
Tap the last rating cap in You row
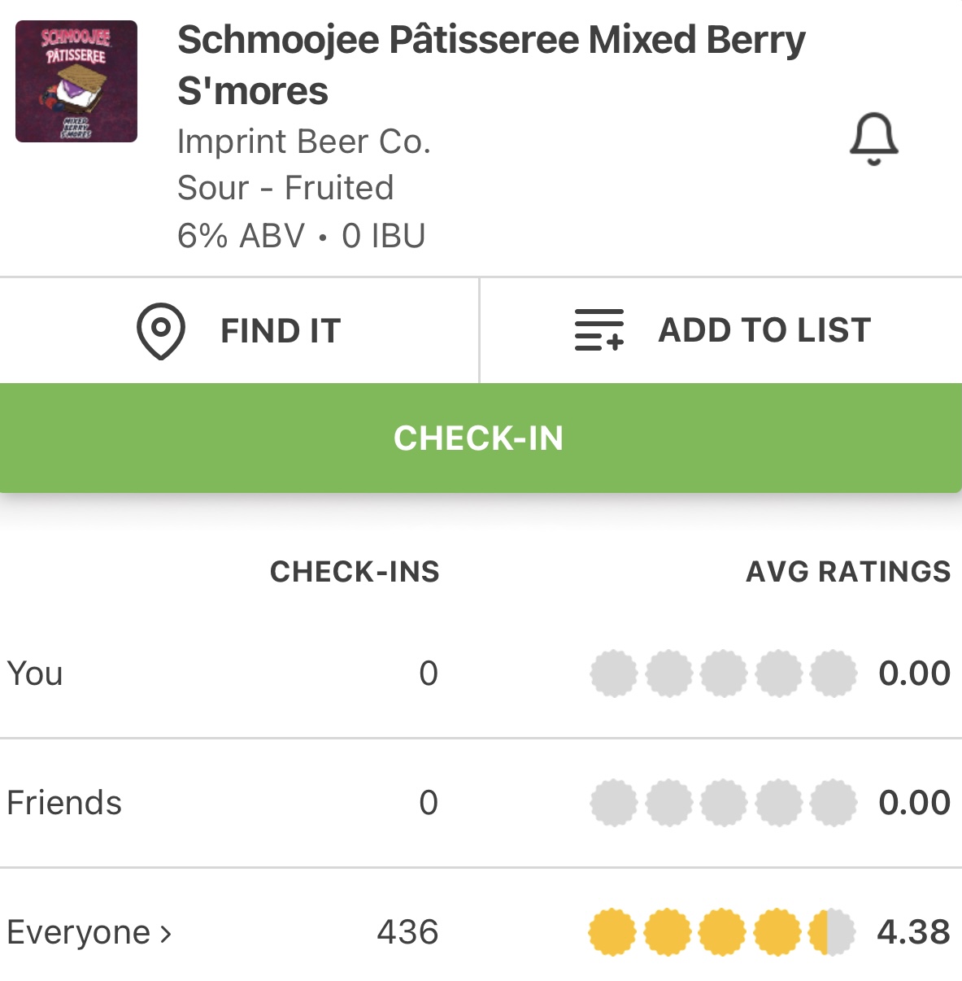click(x=834, y=674)
